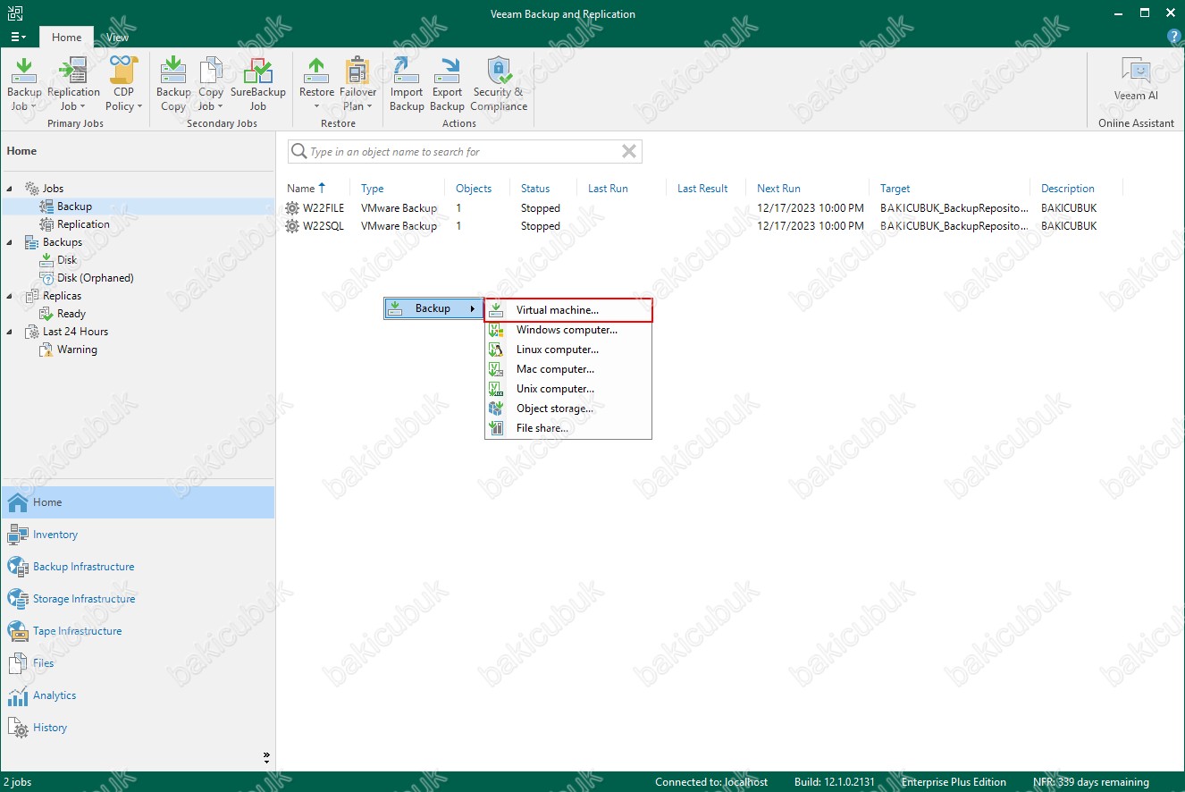This screenshot has height=792, width=1185.
Task: Open the Replication Job ribbon button
Action: 73,84
